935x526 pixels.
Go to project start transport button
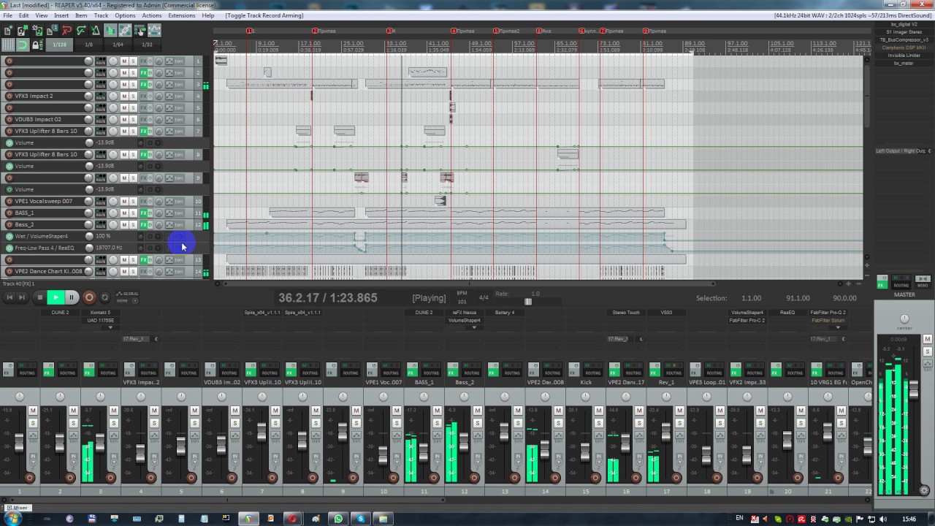pyautogui.click(x=9, y=297)
